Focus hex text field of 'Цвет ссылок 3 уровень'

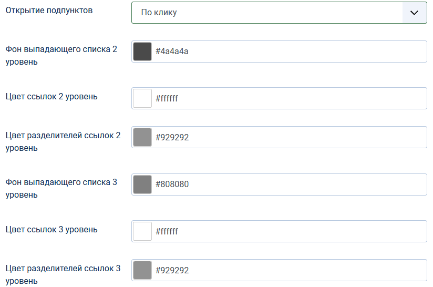pos(289,231)
